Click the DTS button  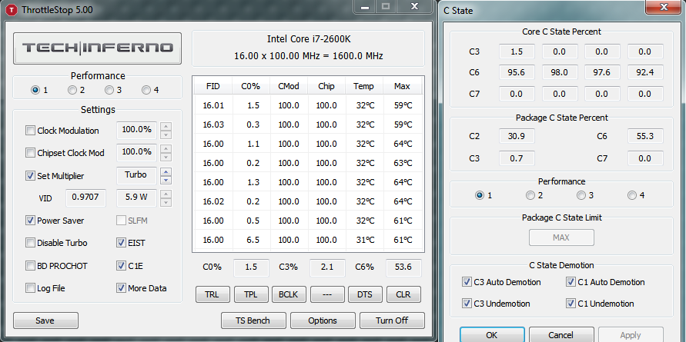[x=365, y=294]
